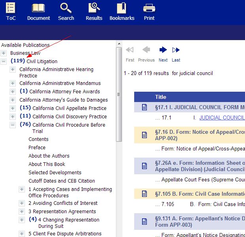The width and height of the screenshot is (245, 237).
Task: Go to the Previous results page arrow
Action: pyautogui.click(x=146, y=50)
